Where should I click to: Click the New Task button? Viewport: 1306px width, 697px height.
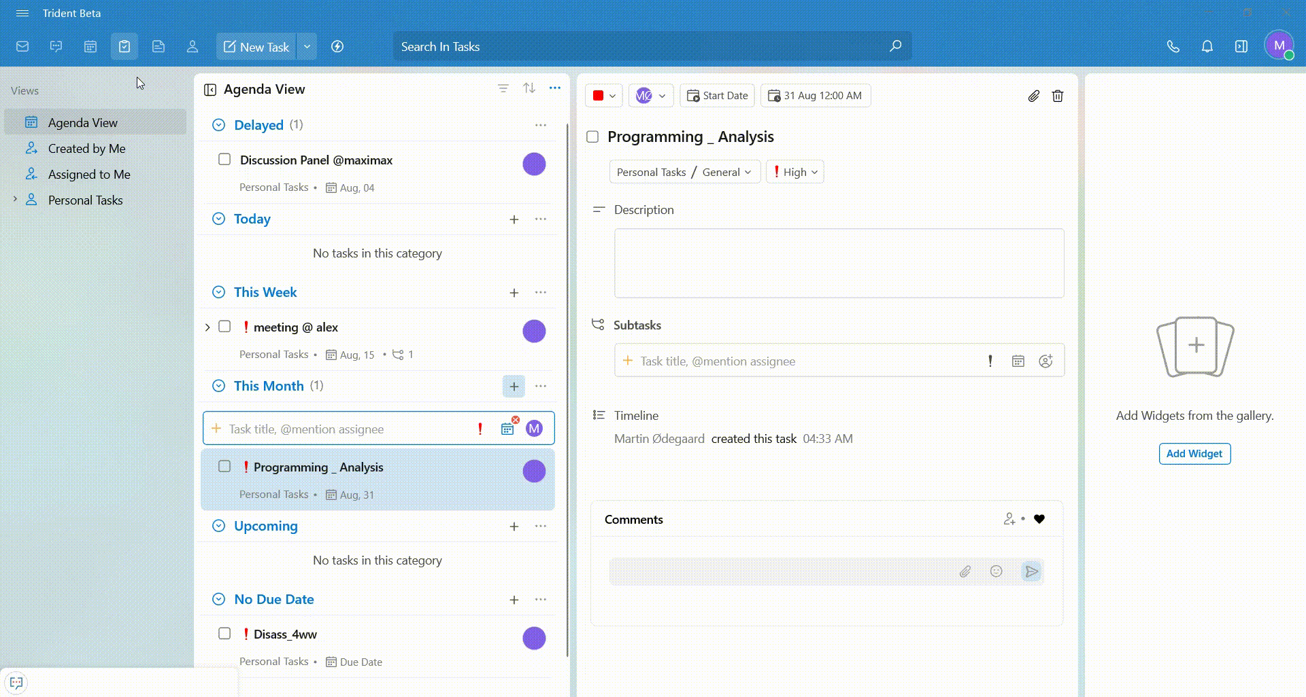pos(256,47)
